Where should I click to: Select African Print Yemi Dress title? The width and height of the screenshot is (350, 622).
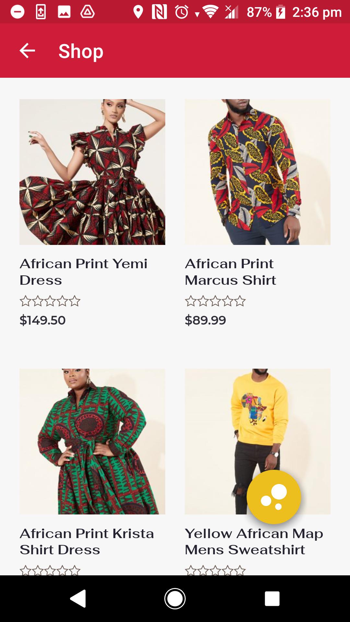pos(84,272)
